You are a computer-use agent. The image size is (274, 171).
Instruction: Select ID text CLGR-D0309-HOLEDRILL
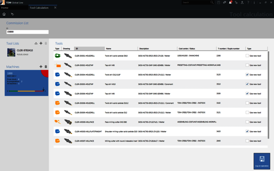84,112
